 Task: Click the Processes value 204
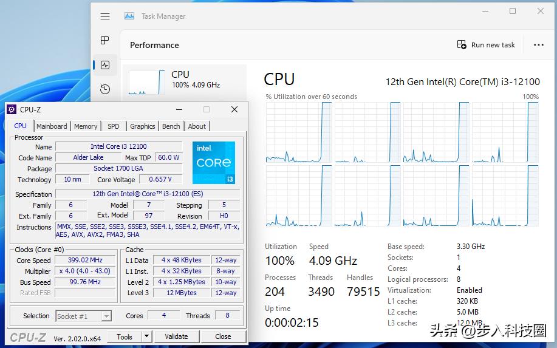[275, 292]
